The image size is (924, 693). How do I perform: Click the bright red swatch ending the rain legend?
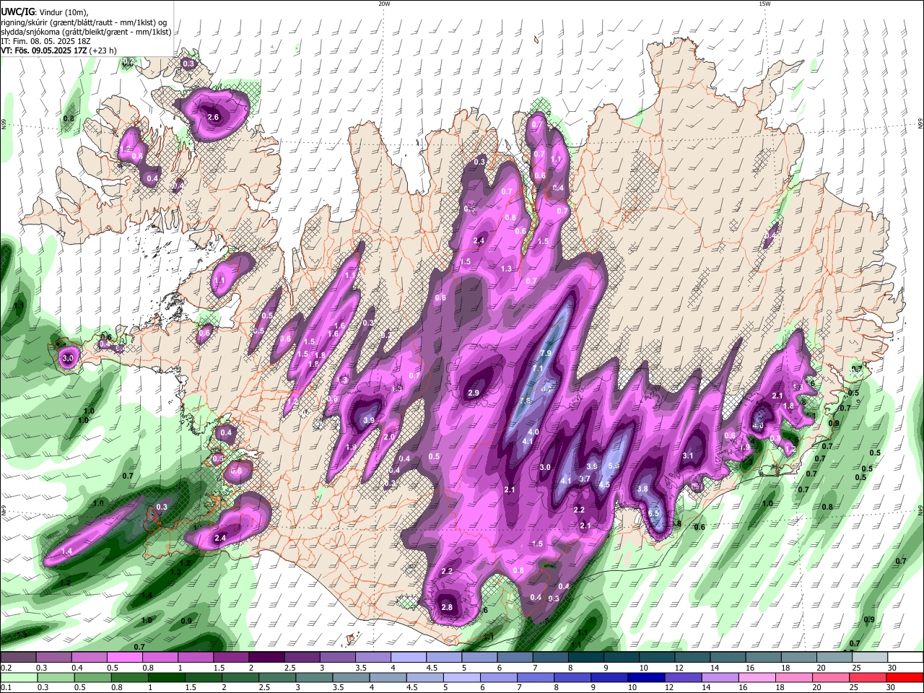[x=905, y=677]
